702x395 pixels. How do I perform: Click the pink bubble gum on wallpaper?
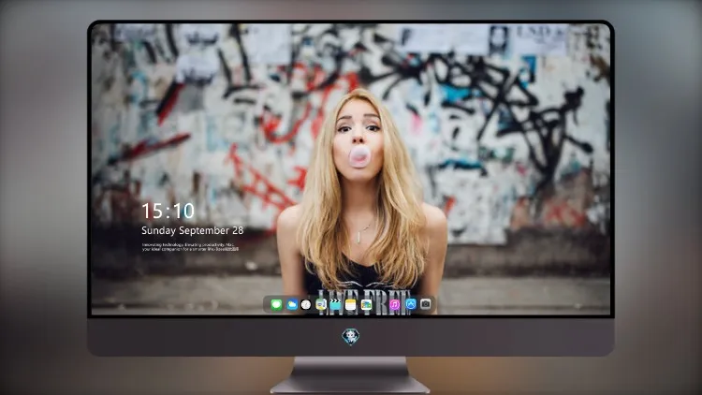(359, 156)
